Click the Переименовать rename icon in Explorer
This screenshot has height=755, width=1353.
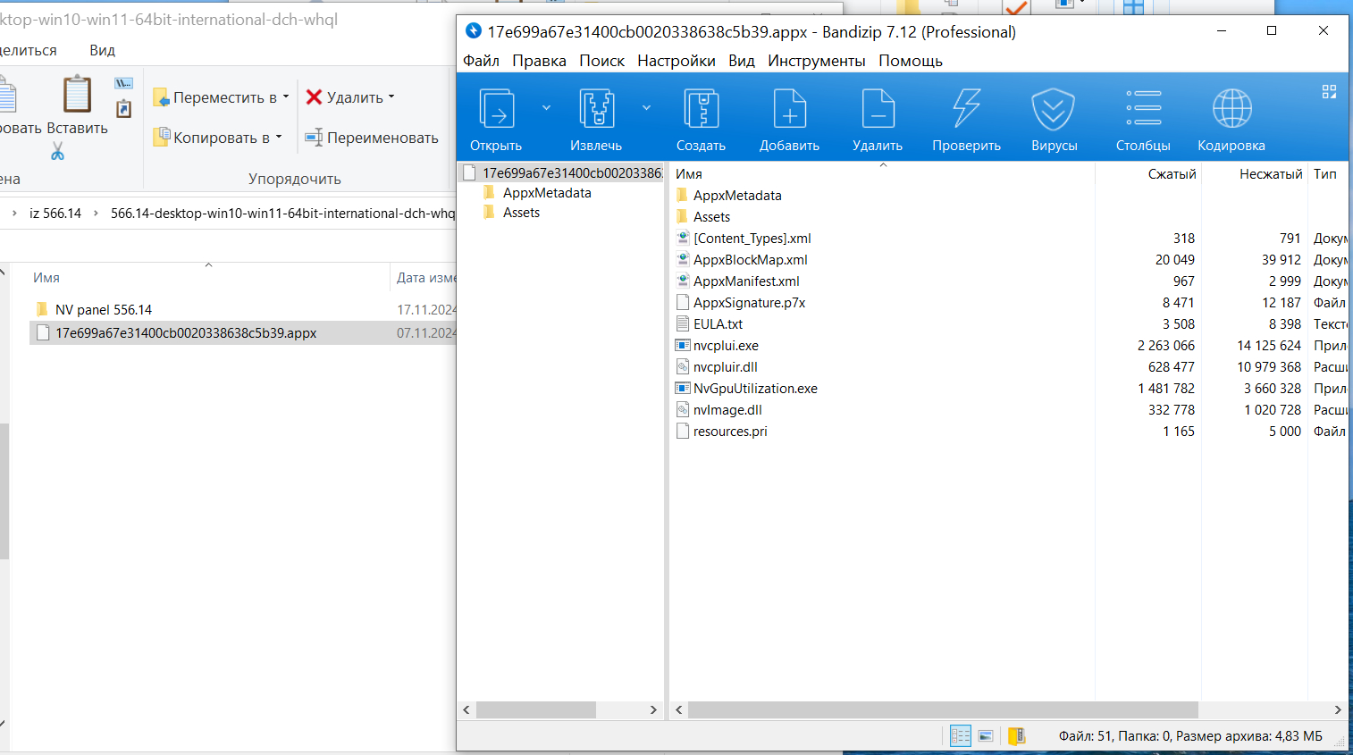click(x=314, y=138)
